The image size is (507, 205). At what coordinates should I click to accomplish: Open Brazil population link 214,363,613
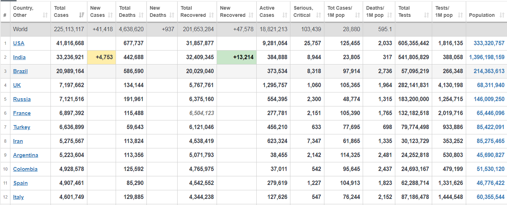(489, 71)
